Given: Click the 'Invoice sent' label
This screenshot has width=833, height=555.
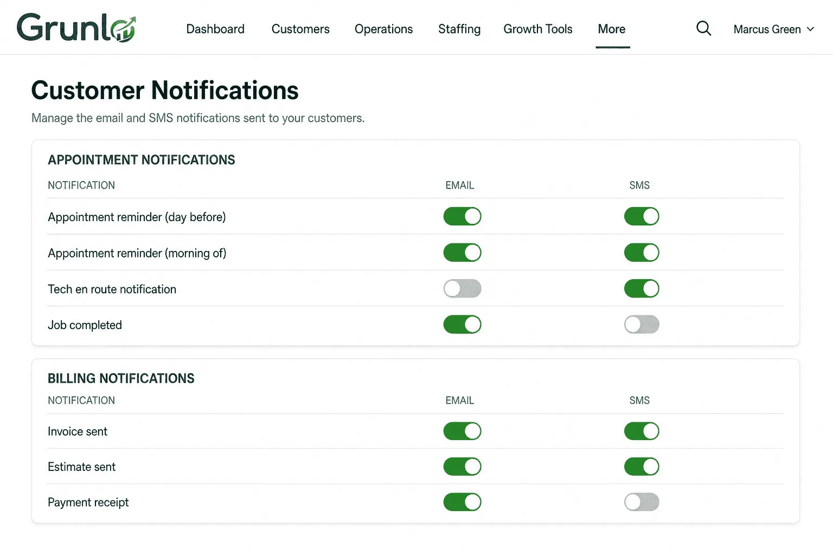Looking at the screenshot, I should (x=78, y=431).
